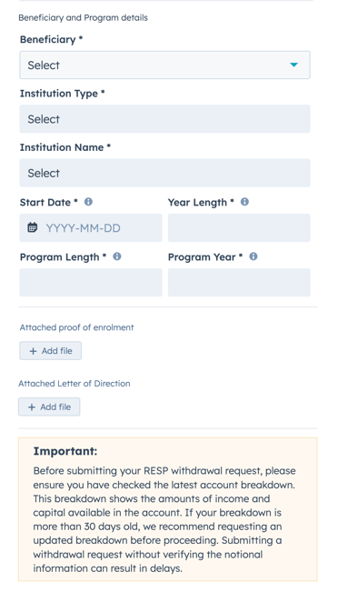Add file for Letter of Direction

click(49, 406)
